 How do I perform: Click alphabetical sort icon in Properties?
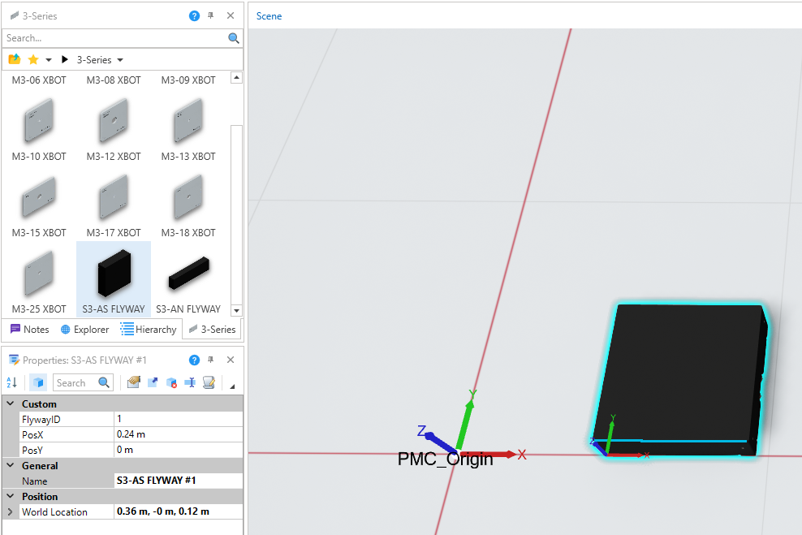[12, 382]
